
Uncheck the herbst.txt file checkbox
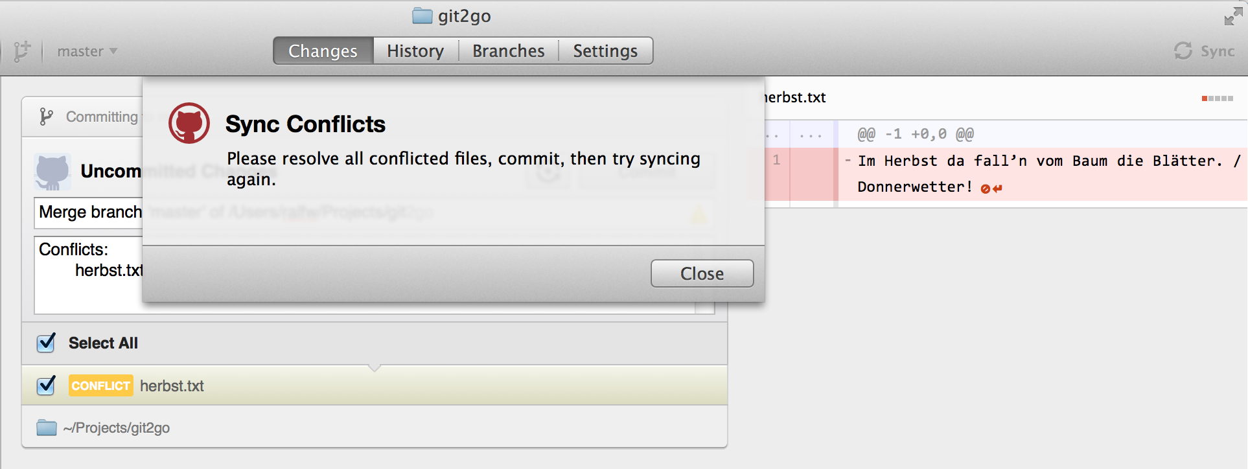(46, 385)
